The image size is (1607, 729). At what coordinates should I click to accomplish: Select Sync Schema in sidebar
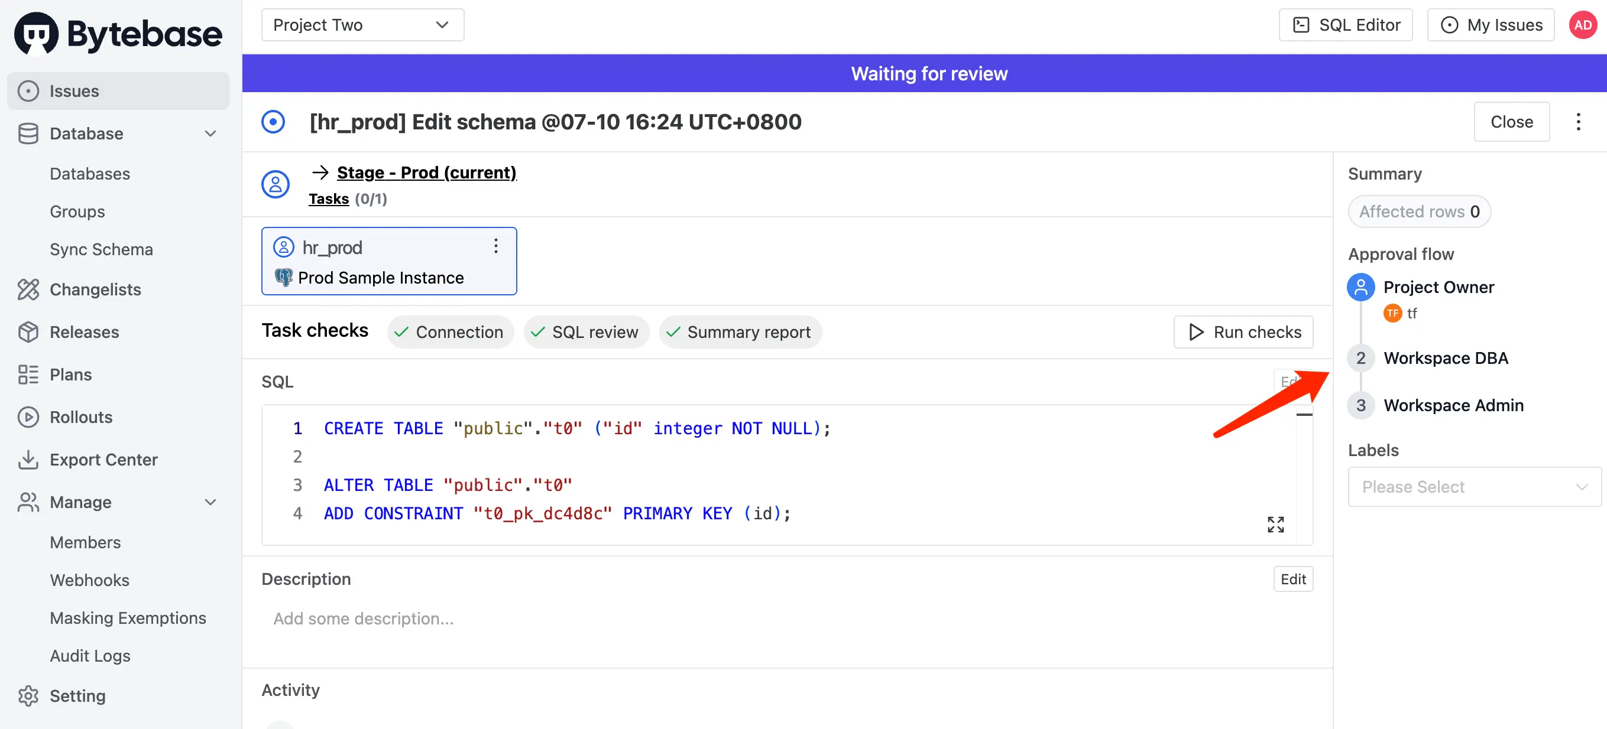(x=101, y=249)
